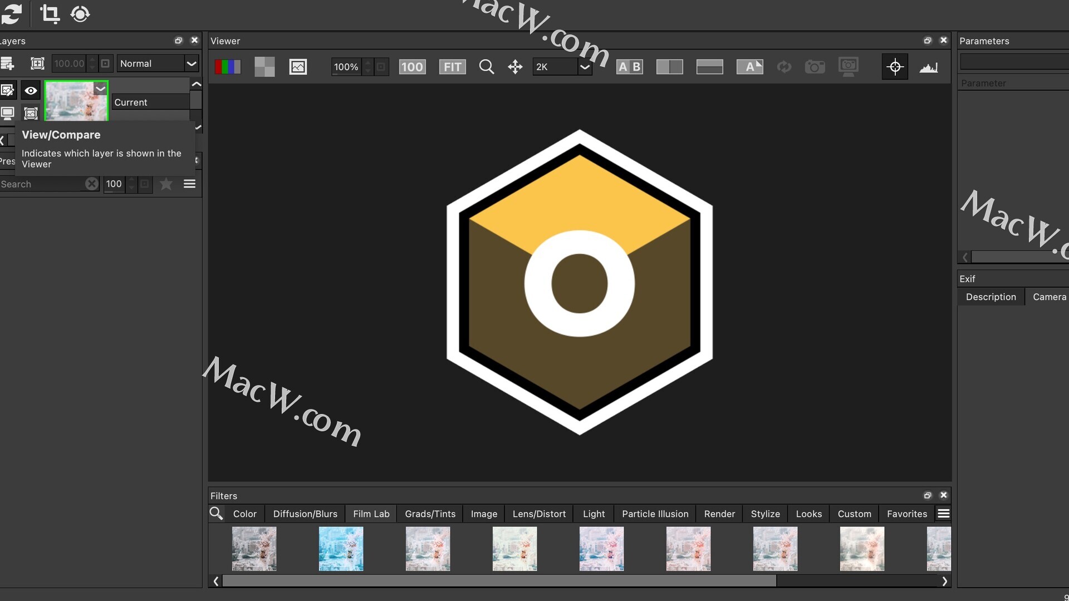Toggle the horizontal split comparison view
Viewport: 1069px width, 601px height.
click(710, 67)
